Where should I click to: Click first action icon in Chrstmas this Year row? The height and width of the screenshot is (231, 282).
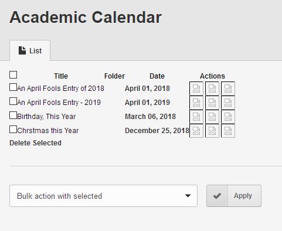pos(196,131)
